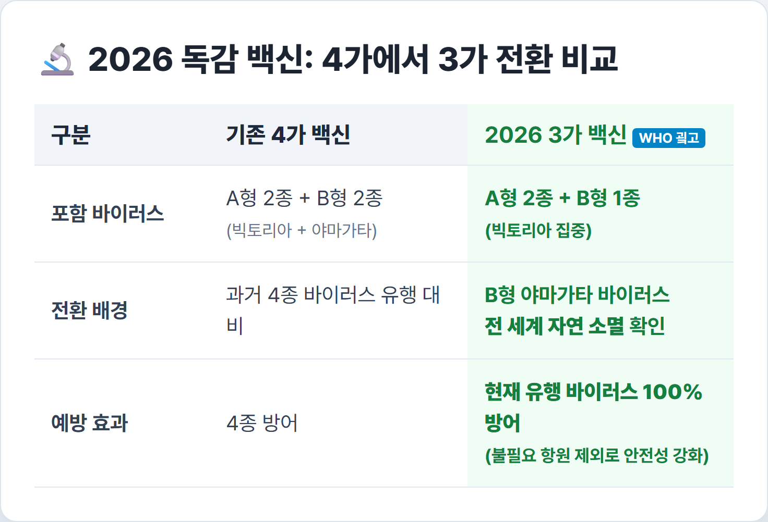
Task: Click the 구분 column header
Action: 71,135
